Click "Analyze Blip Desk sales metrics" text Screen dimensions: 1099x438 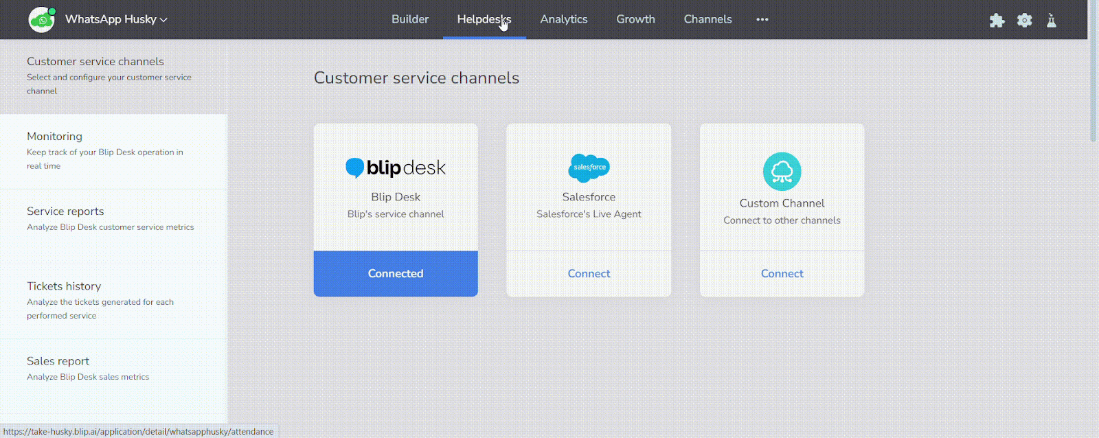click(88, 377)
